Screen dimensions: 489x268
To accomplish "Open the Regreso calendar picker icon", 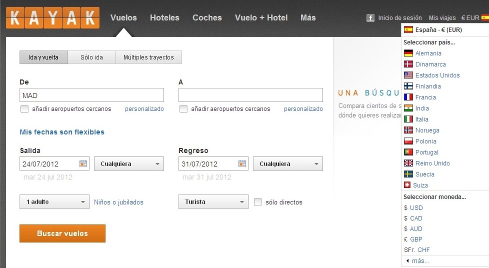I will click(x=242, y=164).
